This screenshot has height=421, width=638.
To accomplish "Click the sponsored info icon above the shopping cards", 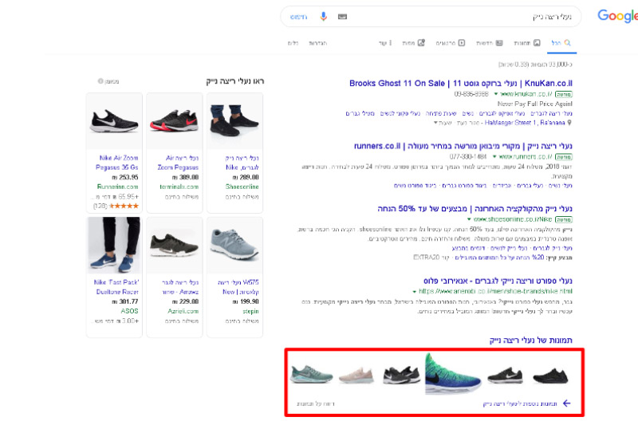I will click(x=100, y=81).
